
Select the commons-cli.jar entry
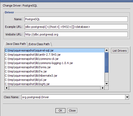coord(55,59)
